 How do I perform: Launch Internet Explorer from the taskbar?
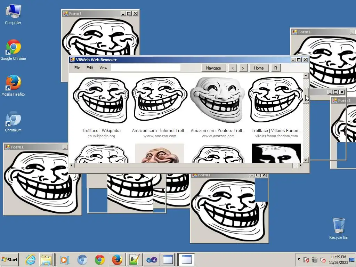31,259
